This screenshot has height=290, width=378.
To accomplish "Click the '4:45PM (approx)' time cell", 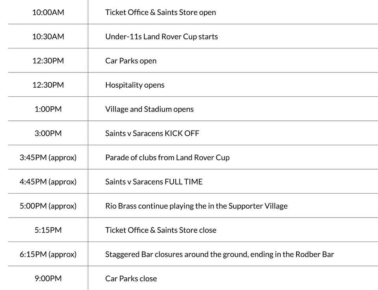I will (x=48, y=182).
